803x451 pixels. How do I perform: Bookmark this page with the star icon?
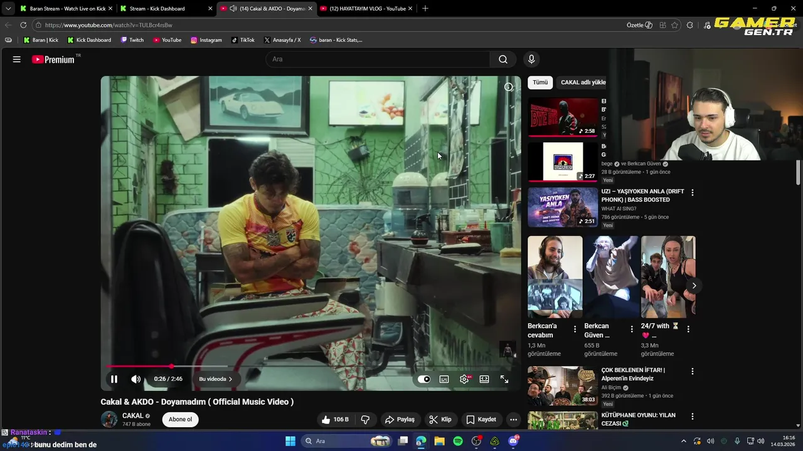[x=675, y=25]
